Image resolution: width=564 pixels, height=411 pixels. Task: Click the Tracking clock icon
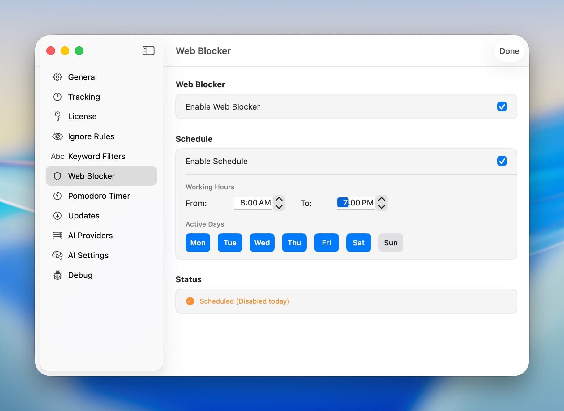[x=58, y=97]
